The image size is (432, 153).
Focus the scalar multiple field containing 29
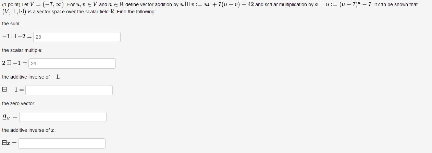pos(72,64)
